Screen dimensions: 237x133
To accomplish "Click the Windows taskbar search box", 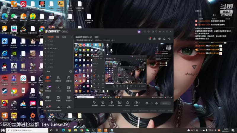I will (27, 130).
